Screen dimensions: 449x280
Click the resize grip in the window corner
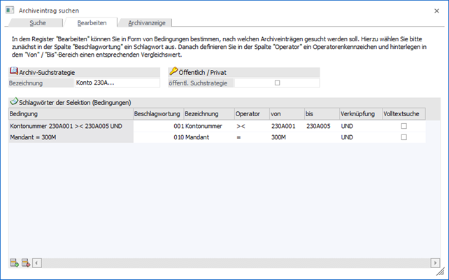(x=438, y=269)
